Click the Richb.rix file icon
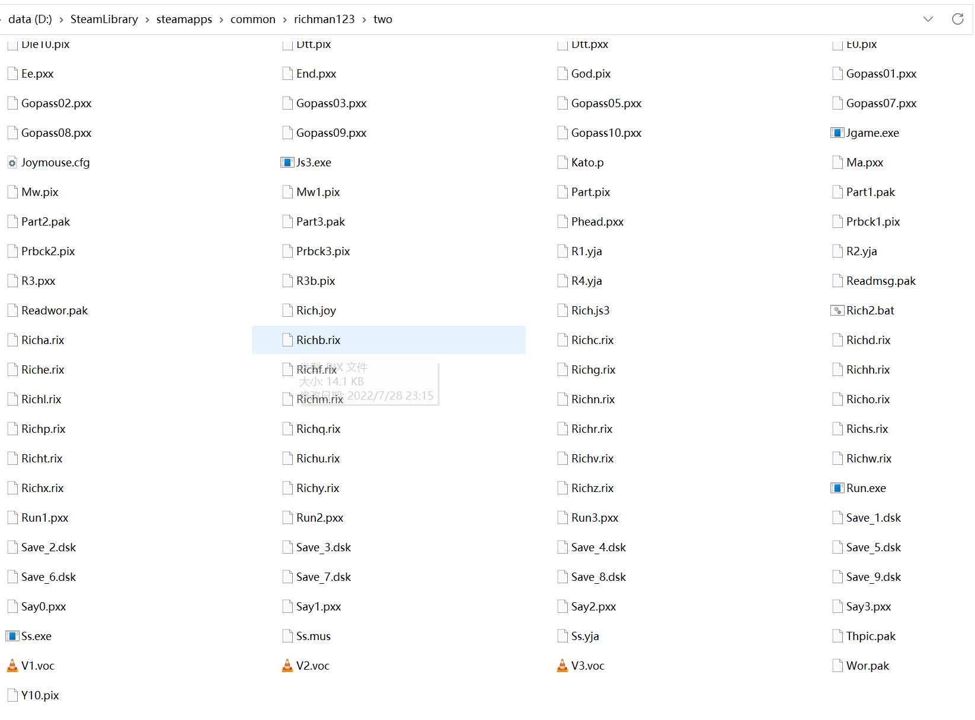975x720 pixels. [287, 340]
